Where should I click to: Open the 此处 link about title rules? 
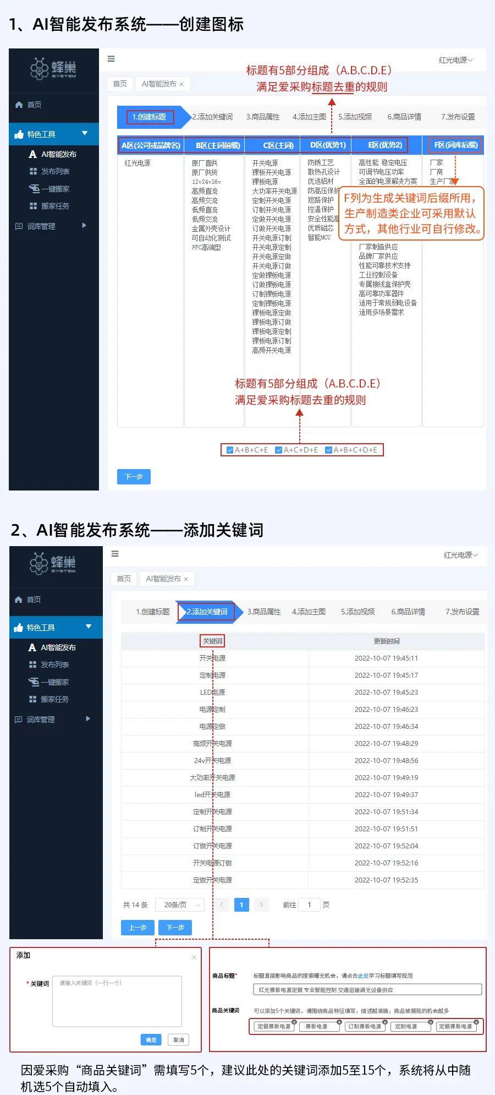click(364, 976)
